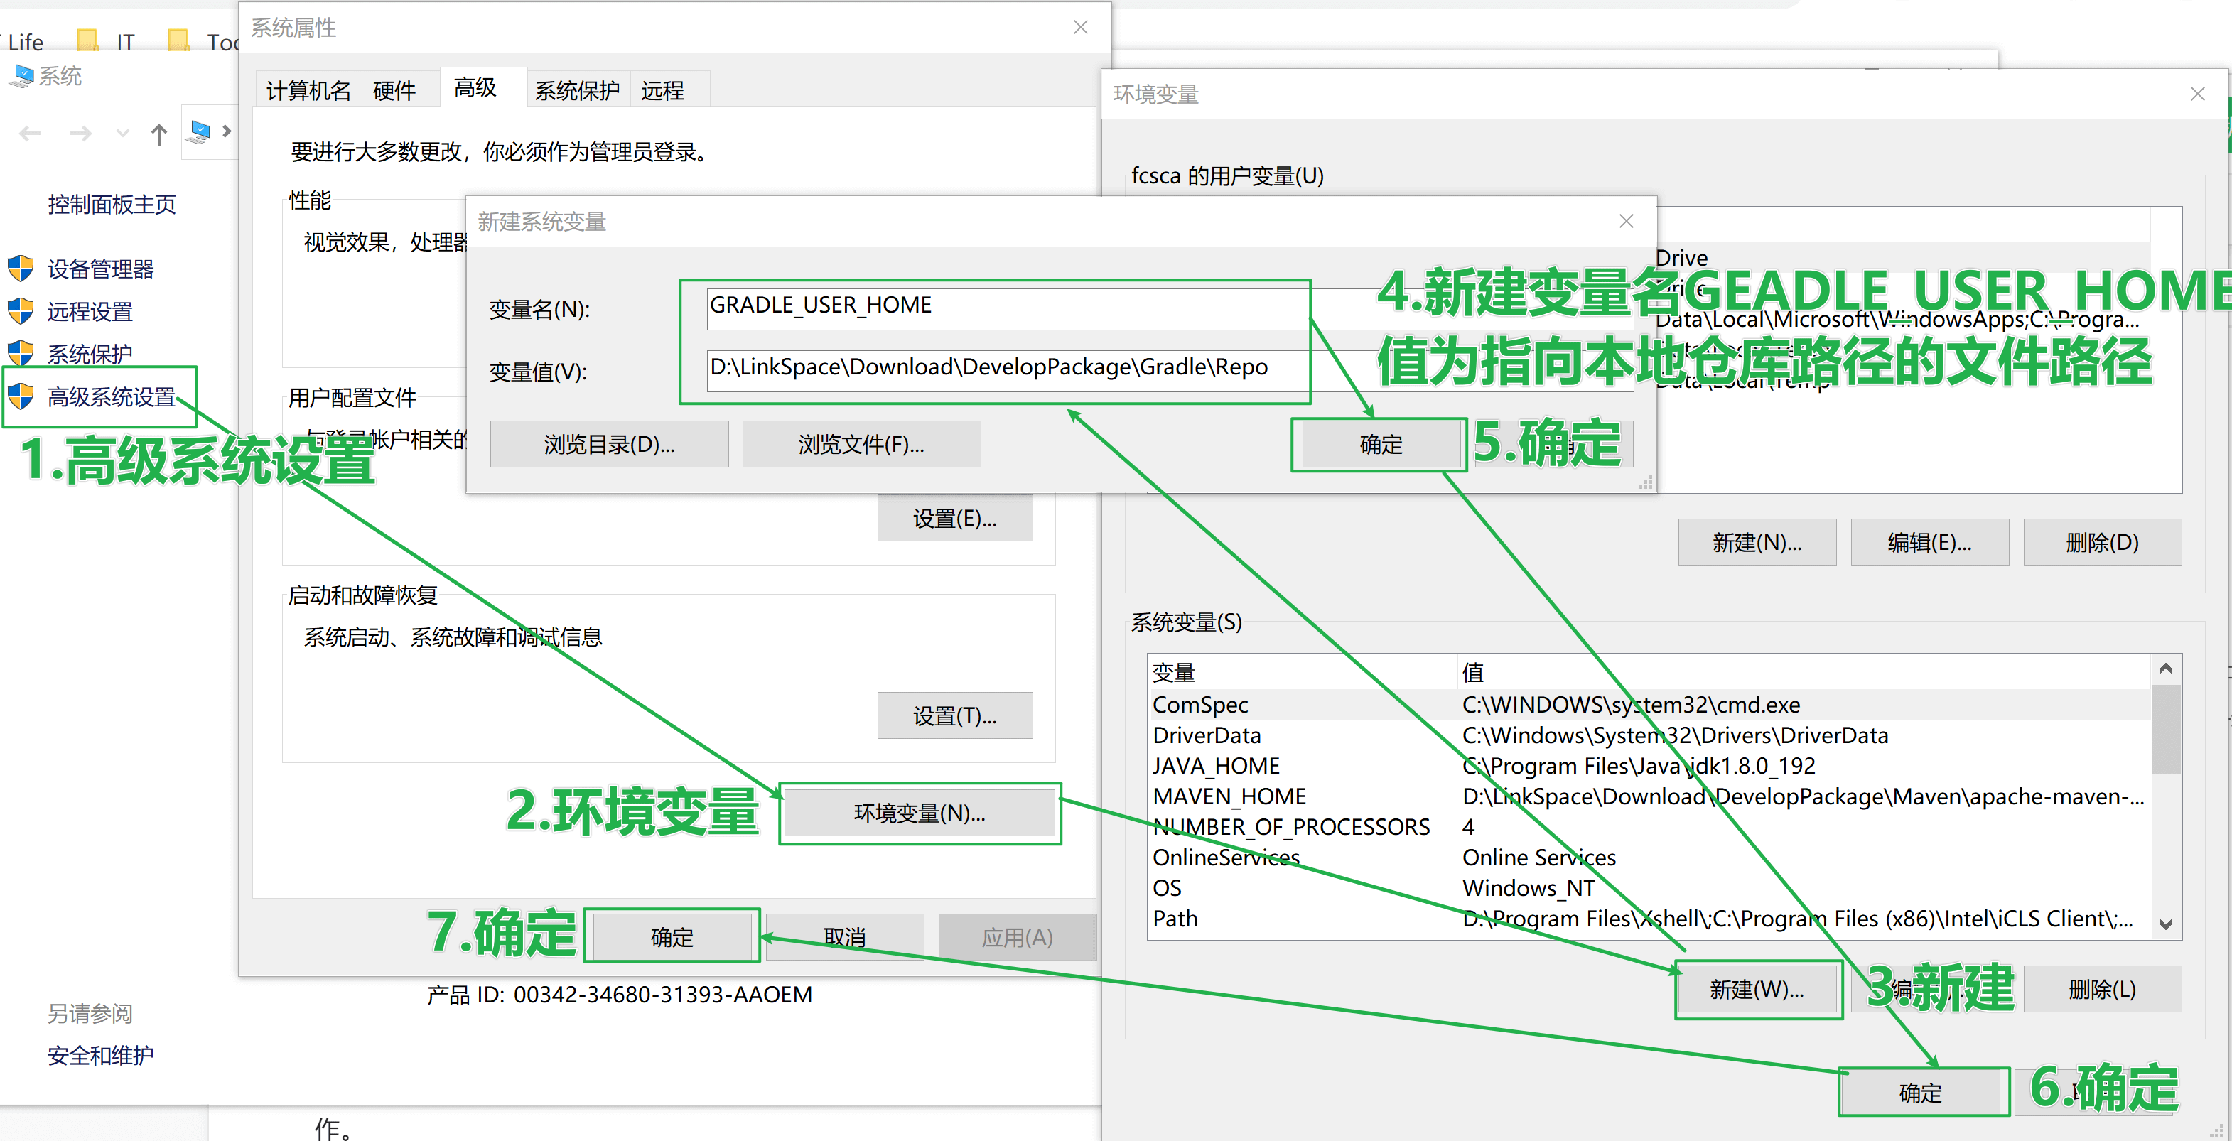Screen dimensions: 2232x1141
Task: Open the 远程 tab
Action: (x=662, y=90)
